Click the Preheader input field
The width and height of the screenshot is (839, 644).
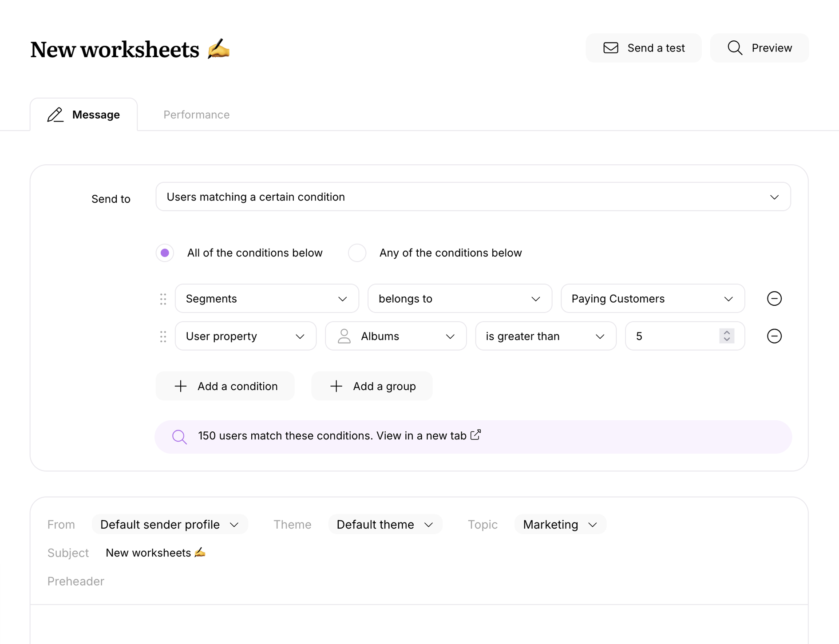point(178,581)
